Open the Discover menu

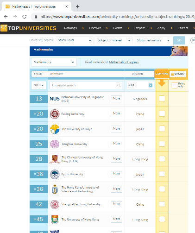(x=95, y=28)
